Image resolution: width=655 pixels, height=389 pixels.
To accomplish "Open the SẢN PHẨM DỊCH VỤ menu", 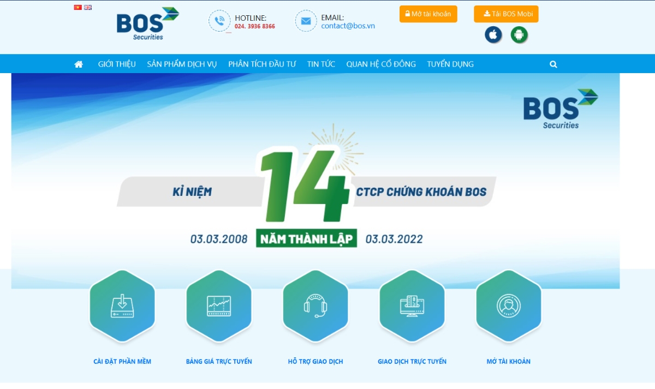I will pyautogui.click(x=182, y=64).
